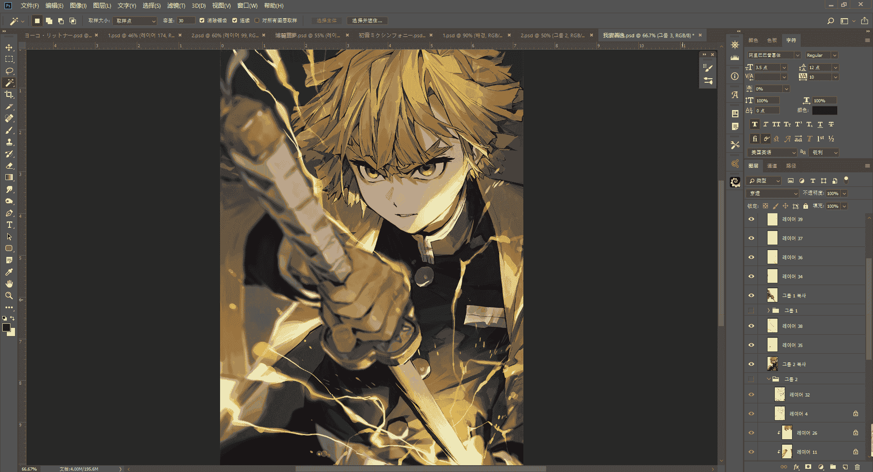Select the Move tool

[x=9, y=47]
